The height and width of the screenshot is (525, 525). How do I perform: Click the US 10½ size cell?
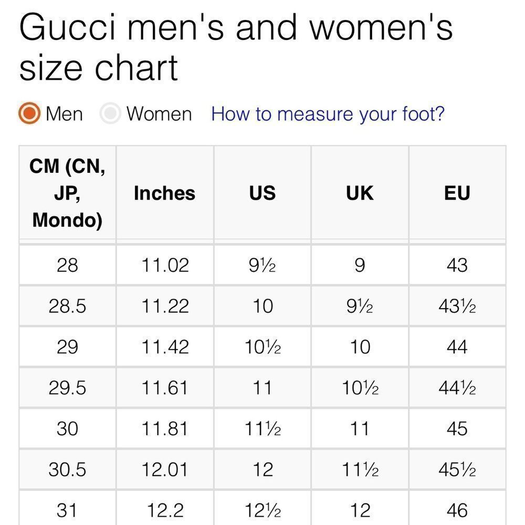tap(262, 347)
